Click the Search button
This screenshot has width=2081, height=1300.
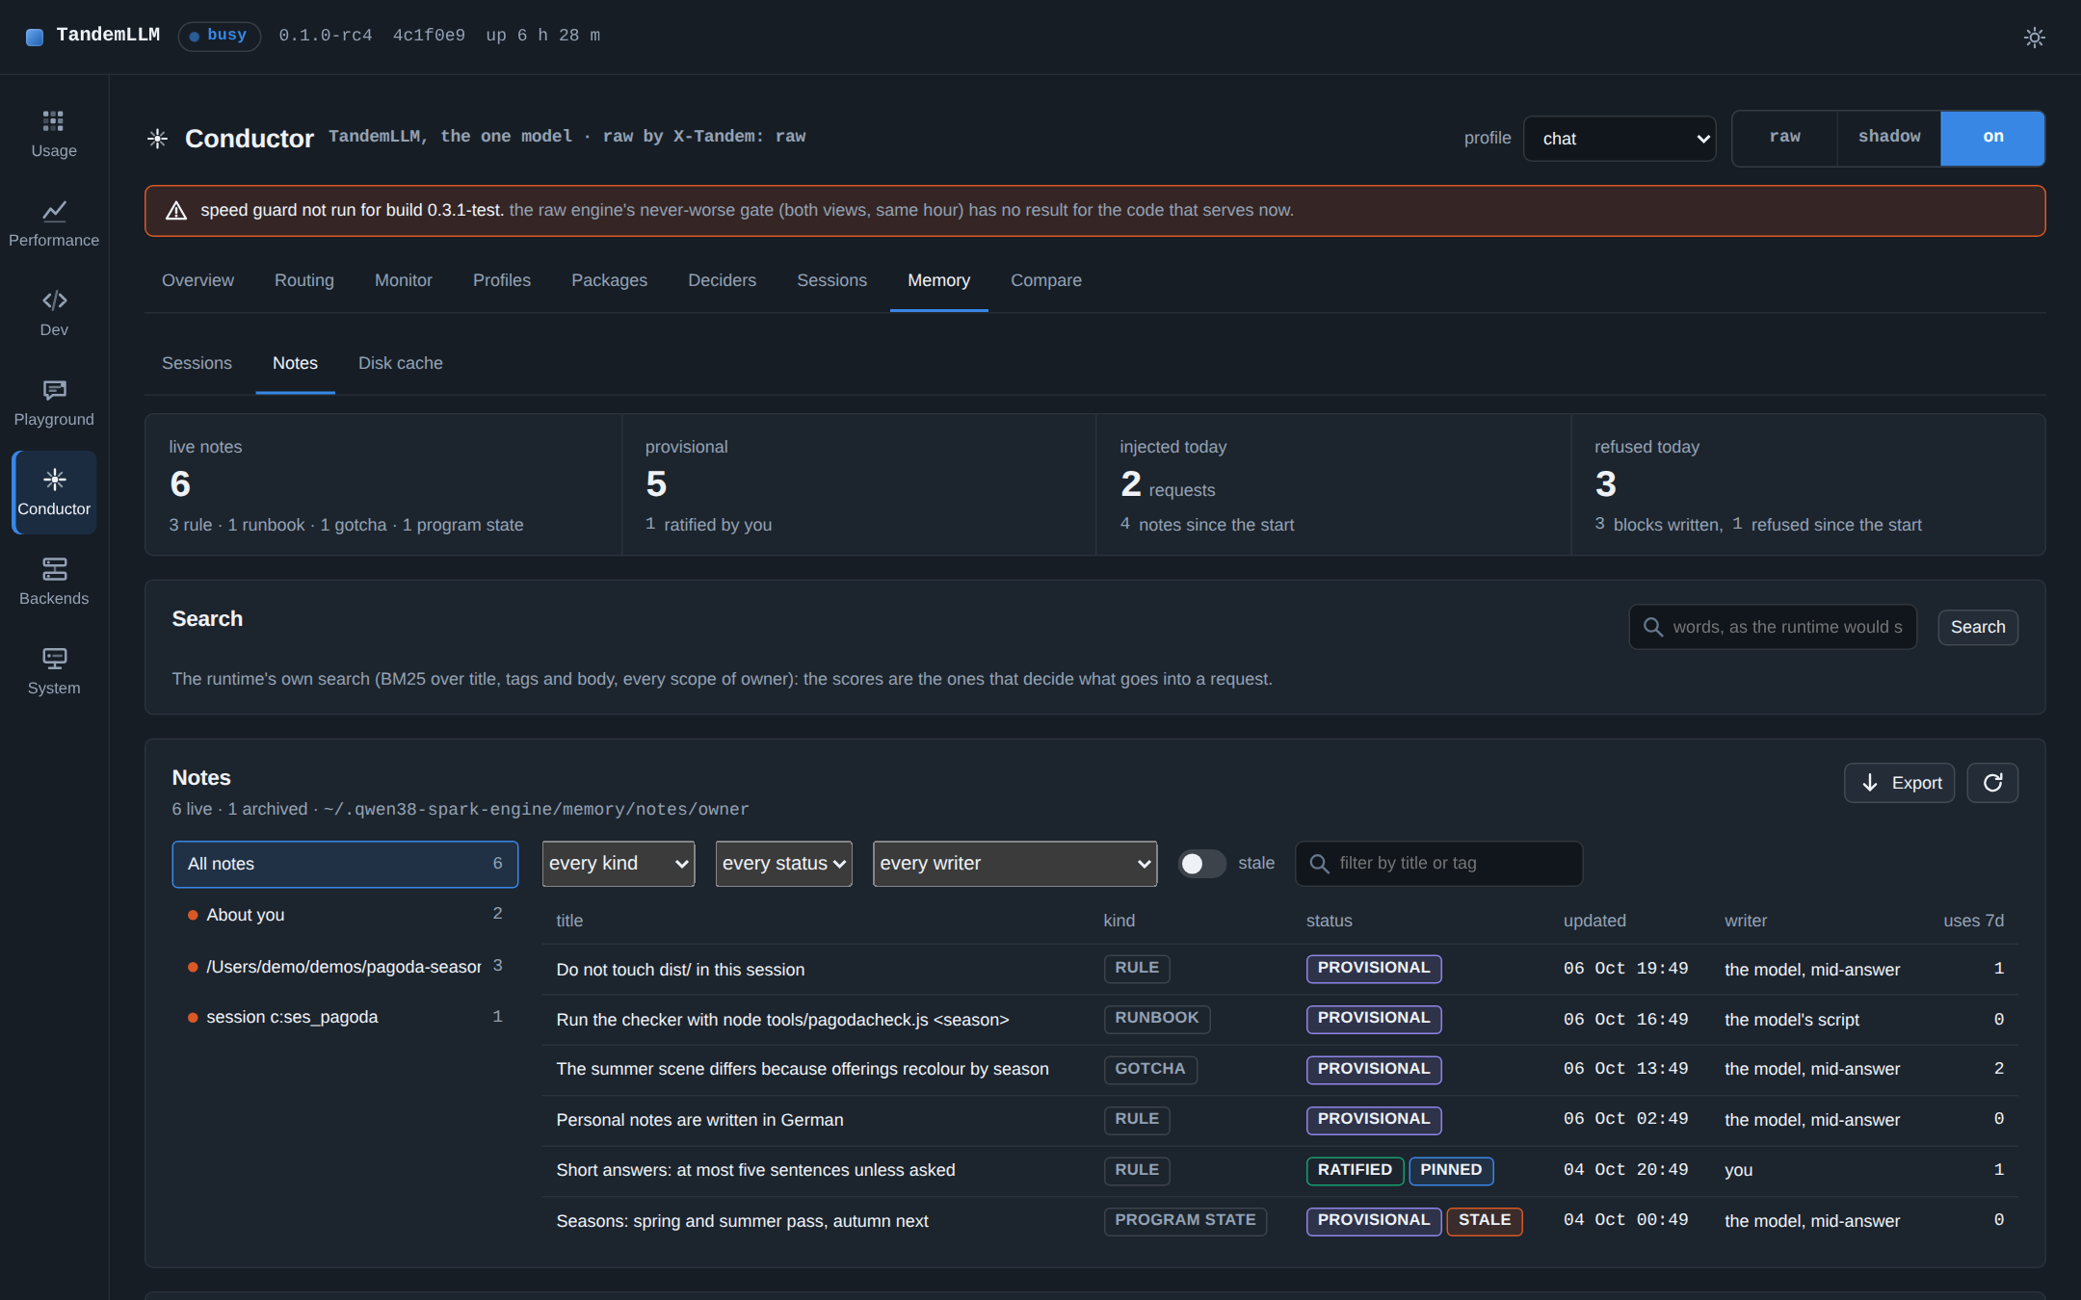tap(1978, 628)
